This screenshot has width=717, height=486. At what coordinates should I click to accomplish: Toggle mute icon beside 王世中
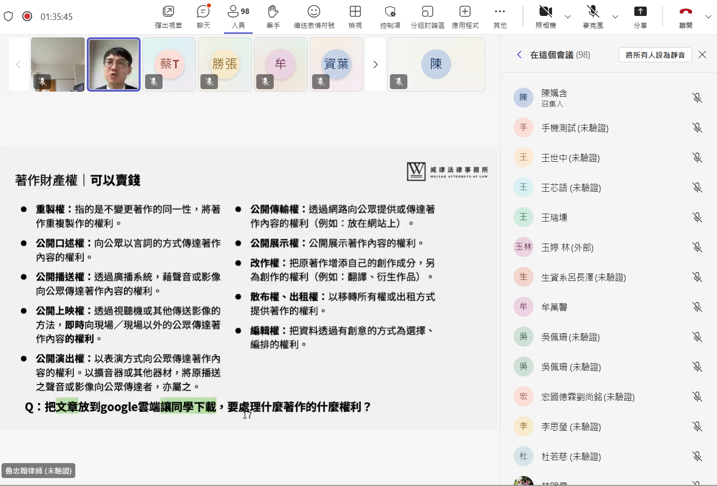(x=697, y=158)
